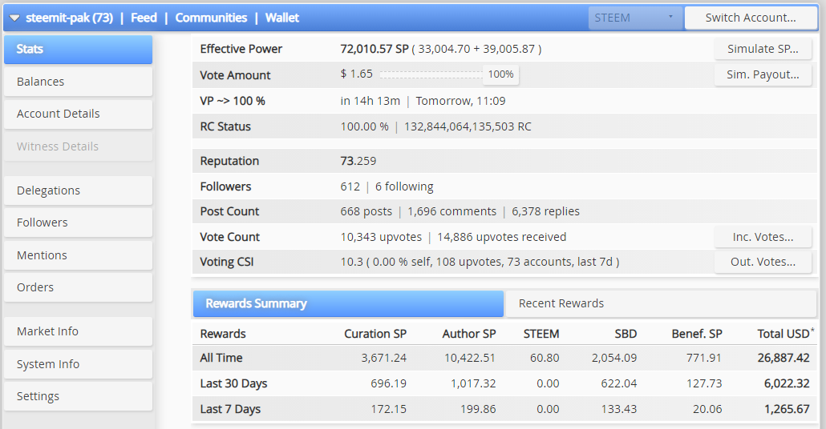Screen dimensions: 826x429
Task: Click the Total USD column header
Action: [785, 334]
